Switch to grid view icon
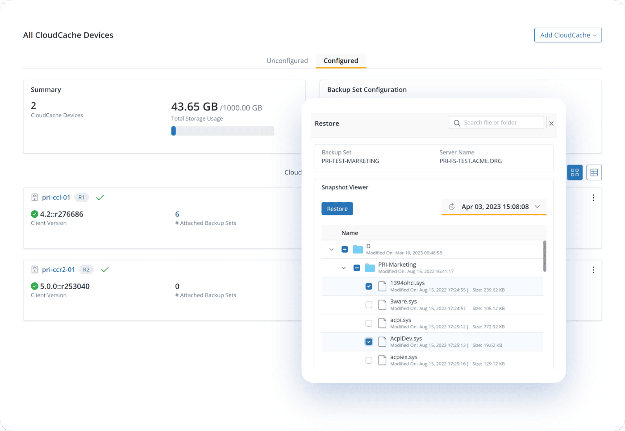The width and height of the screenshot is (625, 431). coord(575,173)
